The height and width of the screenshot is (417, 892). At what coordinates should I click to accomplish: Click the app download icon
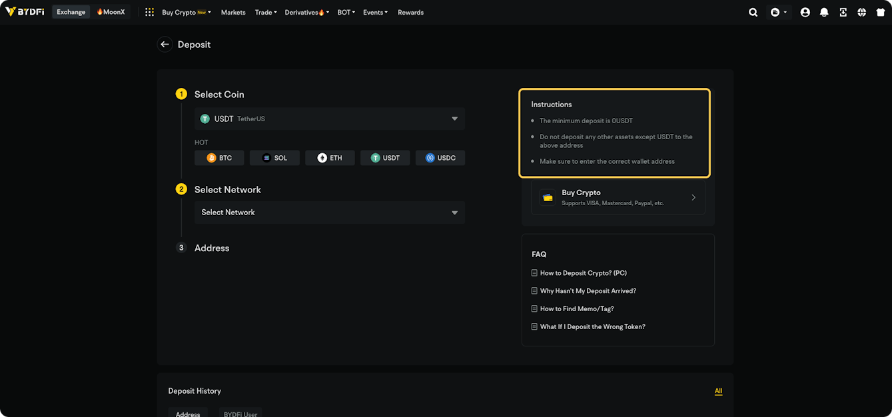tap(843, 12)
